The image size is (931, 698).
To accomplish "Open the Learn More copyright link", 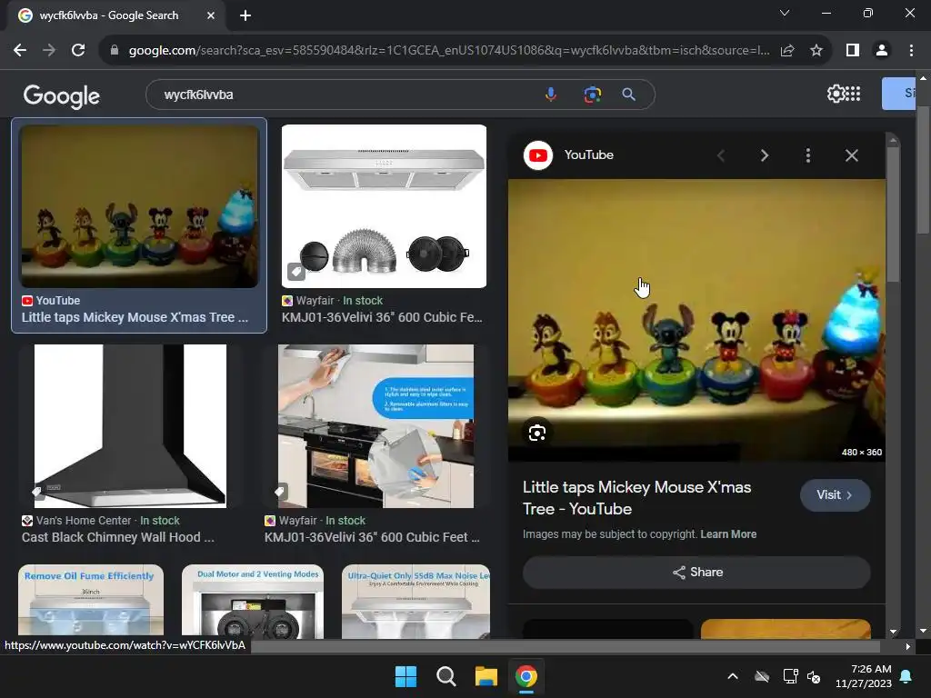I will 728,534.
